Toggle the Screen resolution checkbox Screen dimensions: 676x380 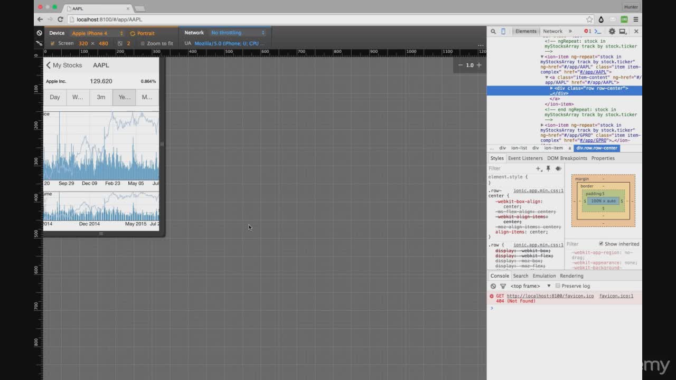point(52,43)
